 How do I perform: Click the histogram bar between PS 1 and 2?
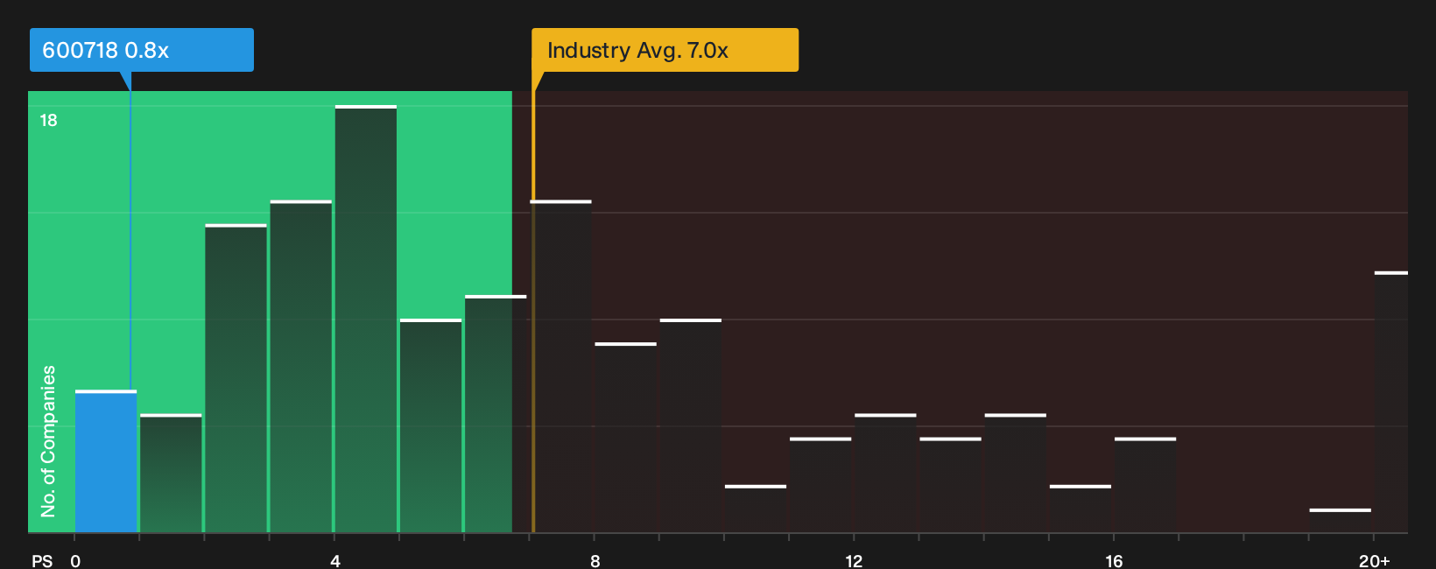click(x=171, y=473)
